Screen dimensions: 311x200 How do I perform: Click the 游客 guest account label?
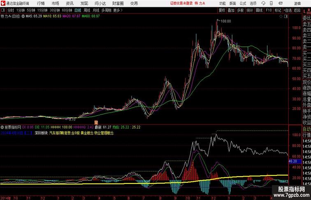297,3
